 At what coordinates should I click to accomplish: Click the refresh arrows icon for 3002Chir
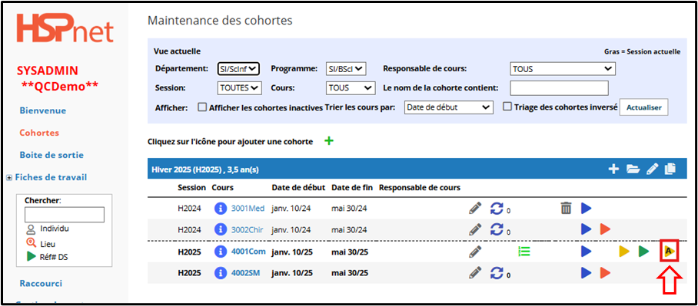(497, 229)
